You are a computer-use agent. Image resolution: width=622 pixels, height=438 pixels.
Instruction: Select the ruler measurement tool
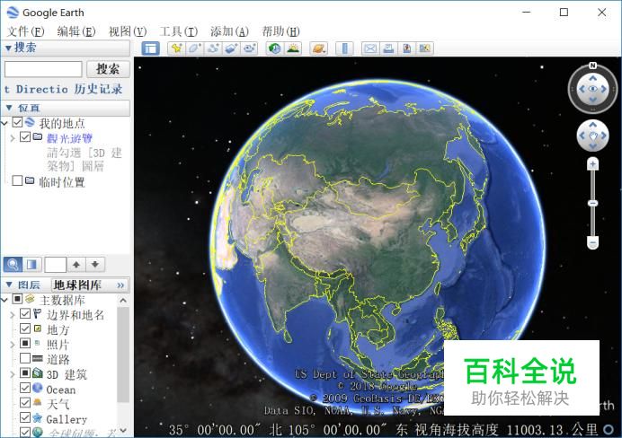pyautogui.click(x=344, y=48)
